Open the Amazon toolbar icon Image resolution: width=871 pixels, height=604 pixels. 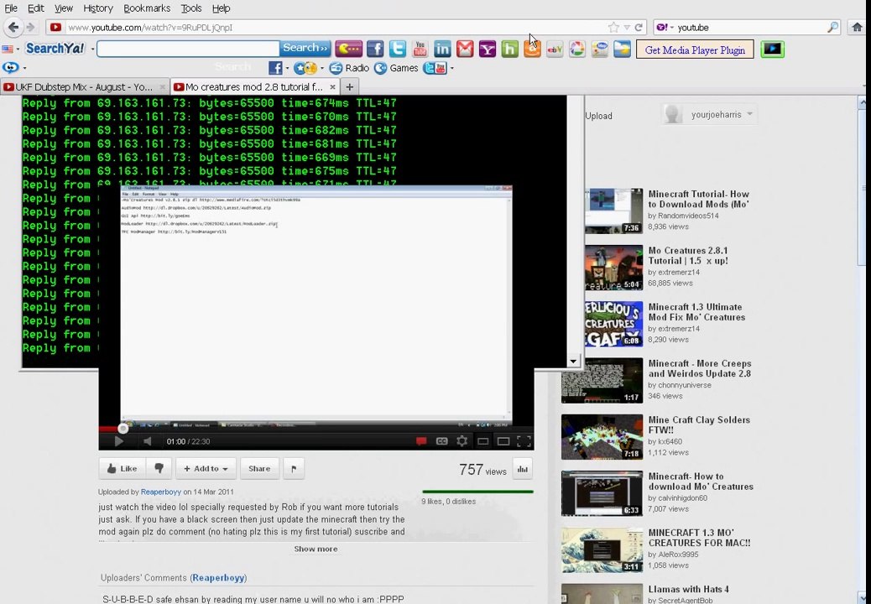click(x=532, y=49)
